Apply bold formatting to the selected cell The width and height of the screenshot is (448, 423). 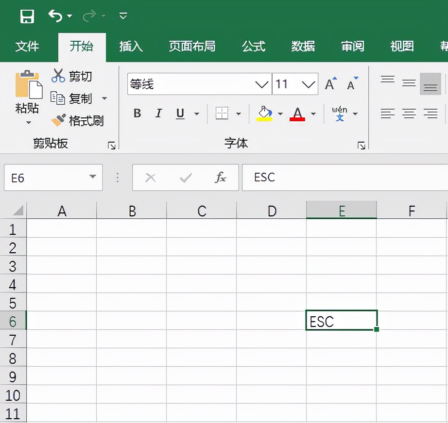click(137, 114)
